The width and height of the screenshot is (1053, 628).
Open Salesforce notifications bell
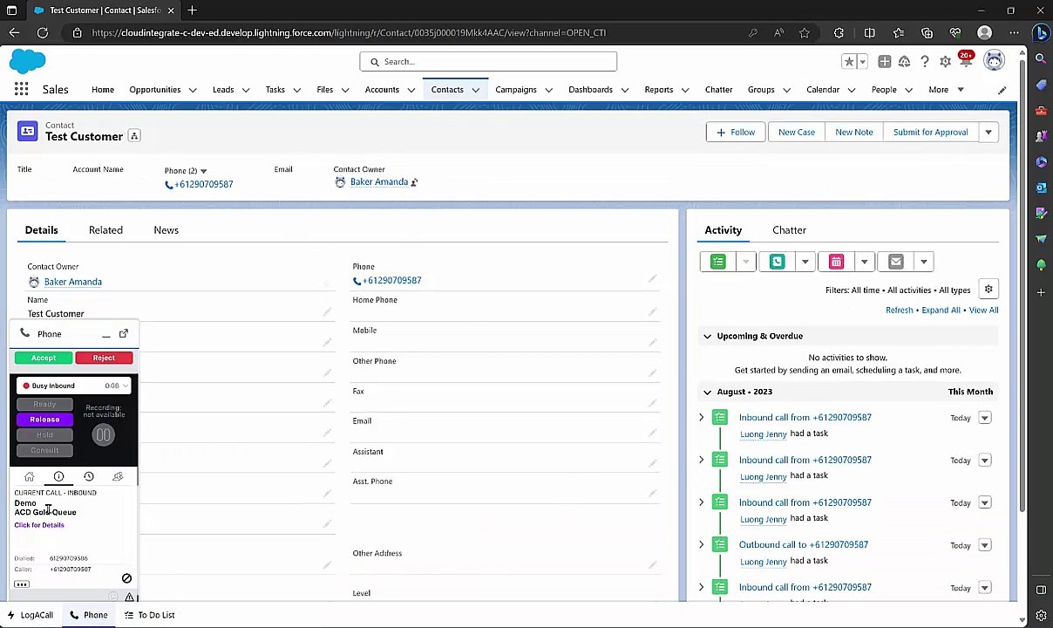966,61
